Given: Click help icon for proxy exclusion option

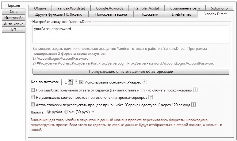Looking at the screenshot, I should click(x=195, y=90).
